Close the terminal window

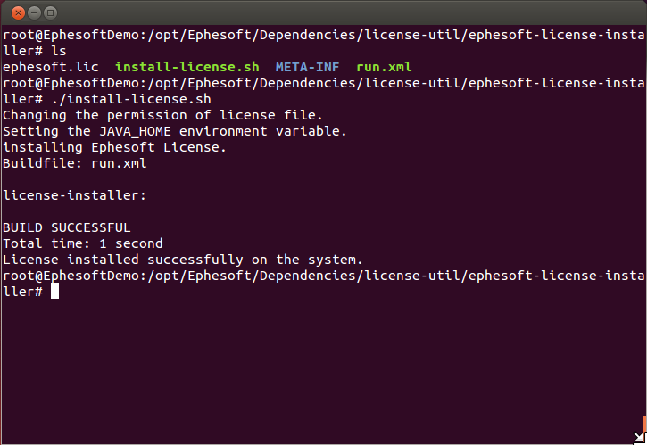[18, 13]
